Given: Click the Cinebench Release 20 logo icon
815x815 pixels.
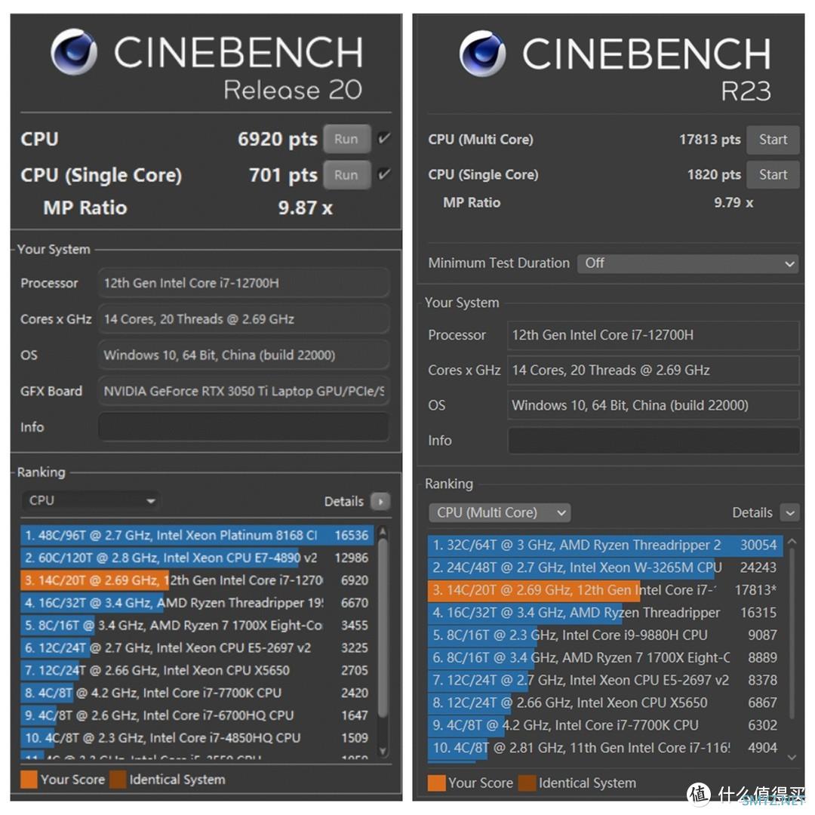Looking at the screenshot, I should 74,52.
